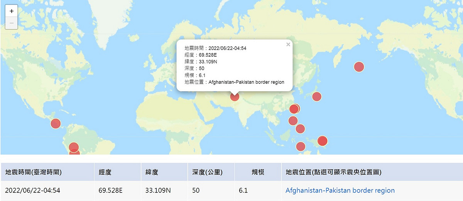The height and width of the screenshot is (201, 463).
Task: Select the full marker on South America's west coast
Action: click(74, 147)
